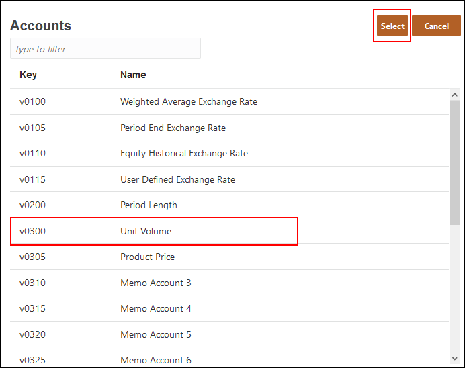Select Memo Account 5

pos(229,334)
